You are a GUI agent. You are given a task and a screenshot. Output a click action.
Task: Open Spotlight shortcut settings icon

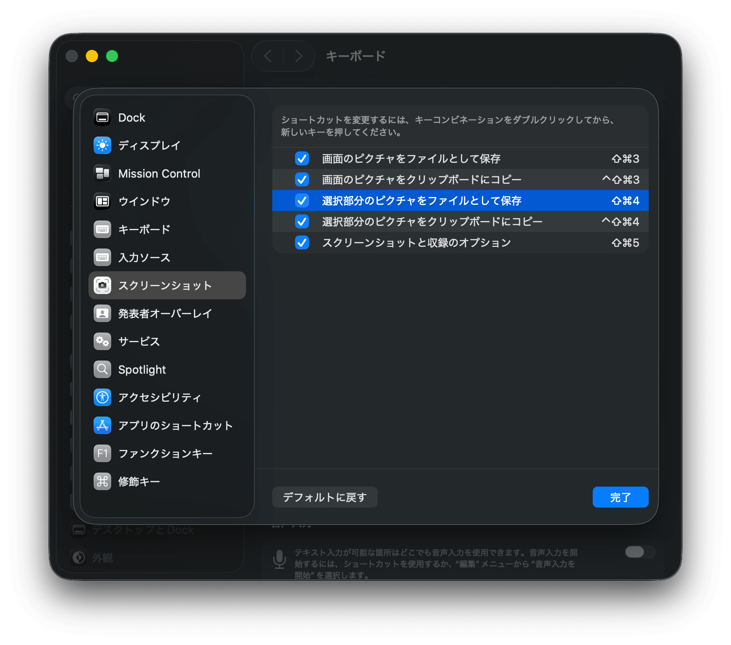(102, 369)
